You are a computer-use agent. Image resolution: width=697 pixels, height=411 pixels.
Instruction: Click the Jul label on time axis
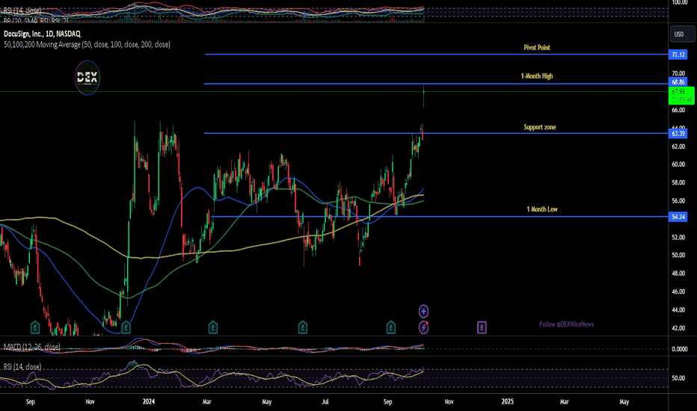[325, 402]
